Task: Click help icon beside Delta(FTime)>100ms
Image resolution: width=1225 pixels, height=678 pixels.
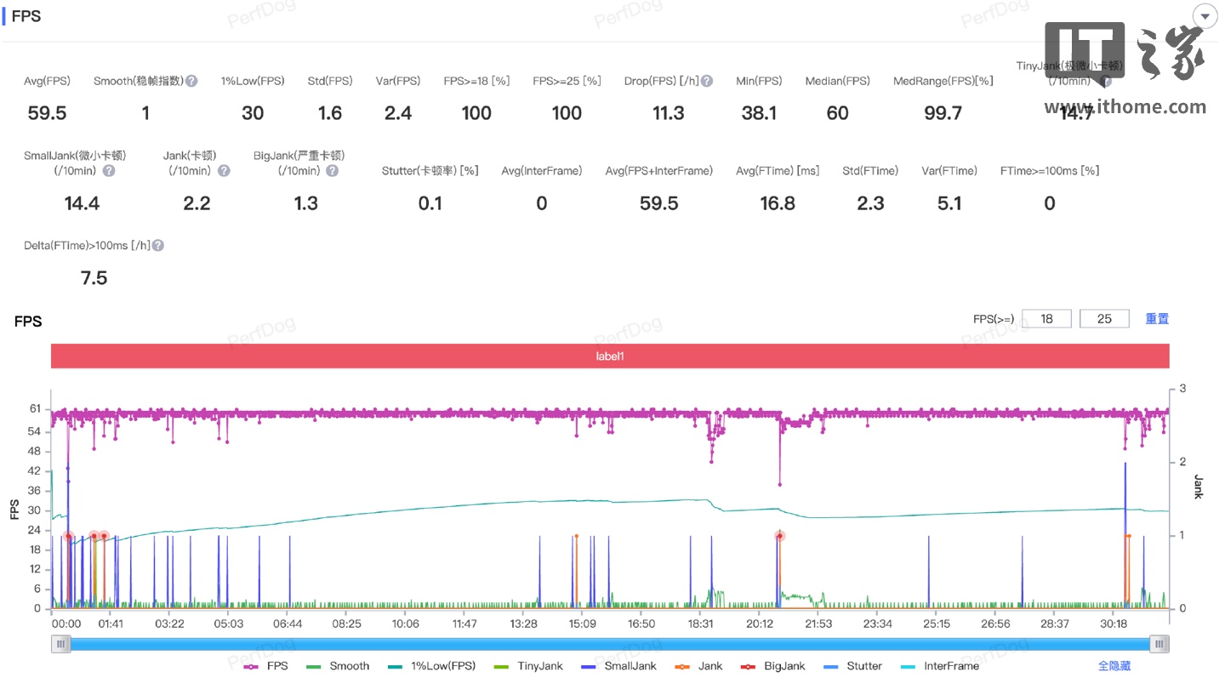Action: 158,246
